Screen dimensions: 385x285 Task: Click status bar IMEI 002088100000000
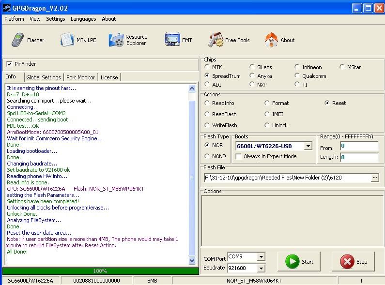[96, 281]
